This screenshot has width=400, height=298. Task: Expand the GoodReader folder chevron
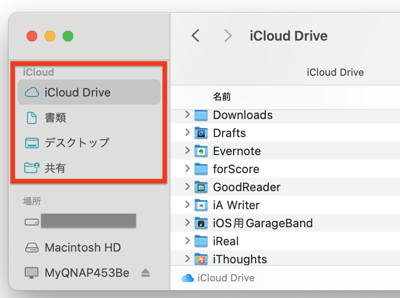click(x=188, y=187)
